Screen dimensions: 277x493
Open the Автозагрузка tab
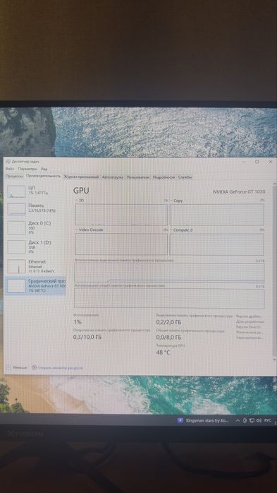113,177
